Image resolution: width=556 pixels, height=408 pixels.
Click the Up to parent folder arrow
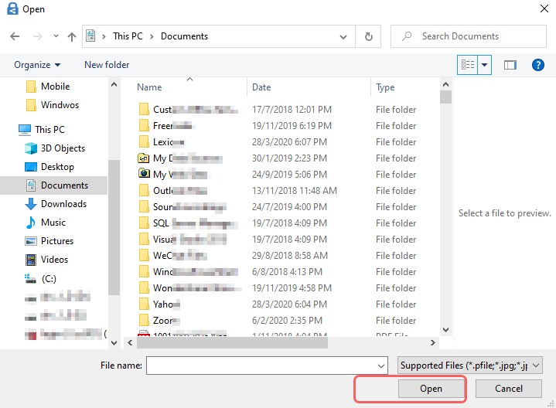coord(72,36)
